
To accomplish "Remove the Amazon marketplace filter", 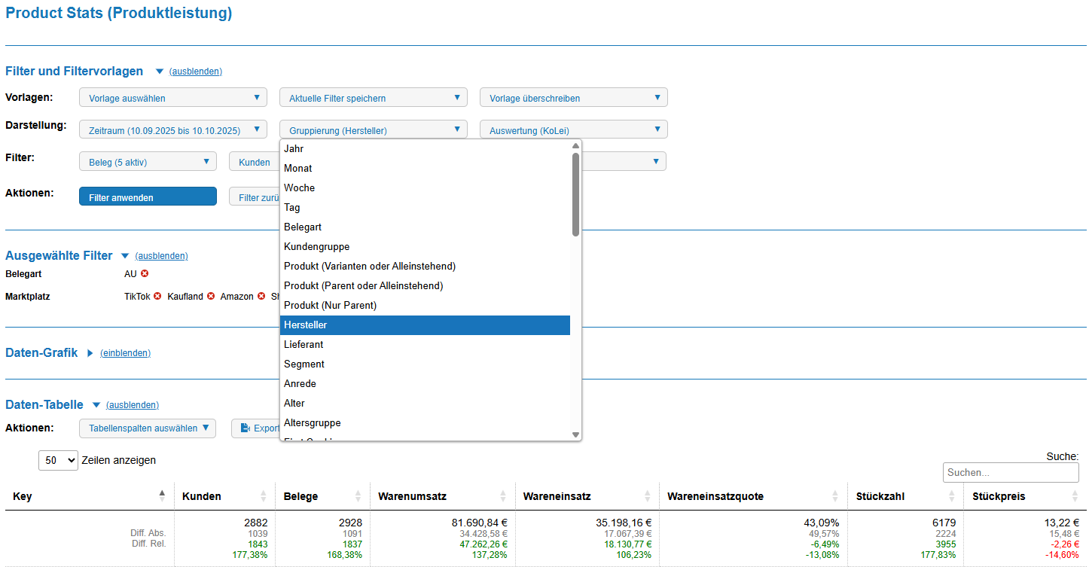I will [261, 297].
